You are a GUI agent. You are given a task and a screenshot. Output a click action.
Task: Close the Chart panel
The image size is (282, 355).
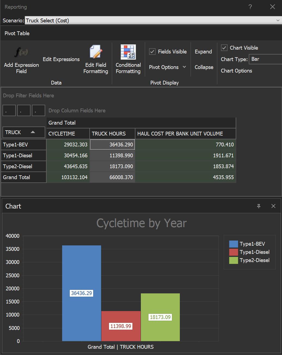coord(274,206)
